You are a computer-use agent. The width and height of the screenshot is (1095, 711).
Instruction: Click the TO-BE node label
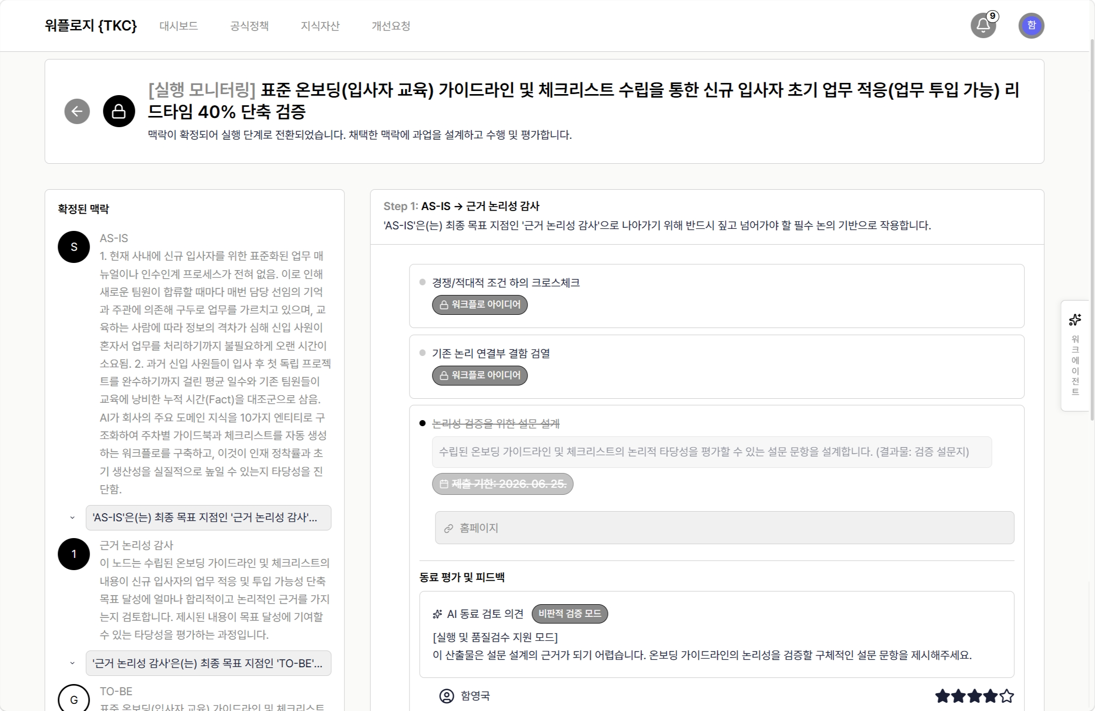click(x=116, y=691)
